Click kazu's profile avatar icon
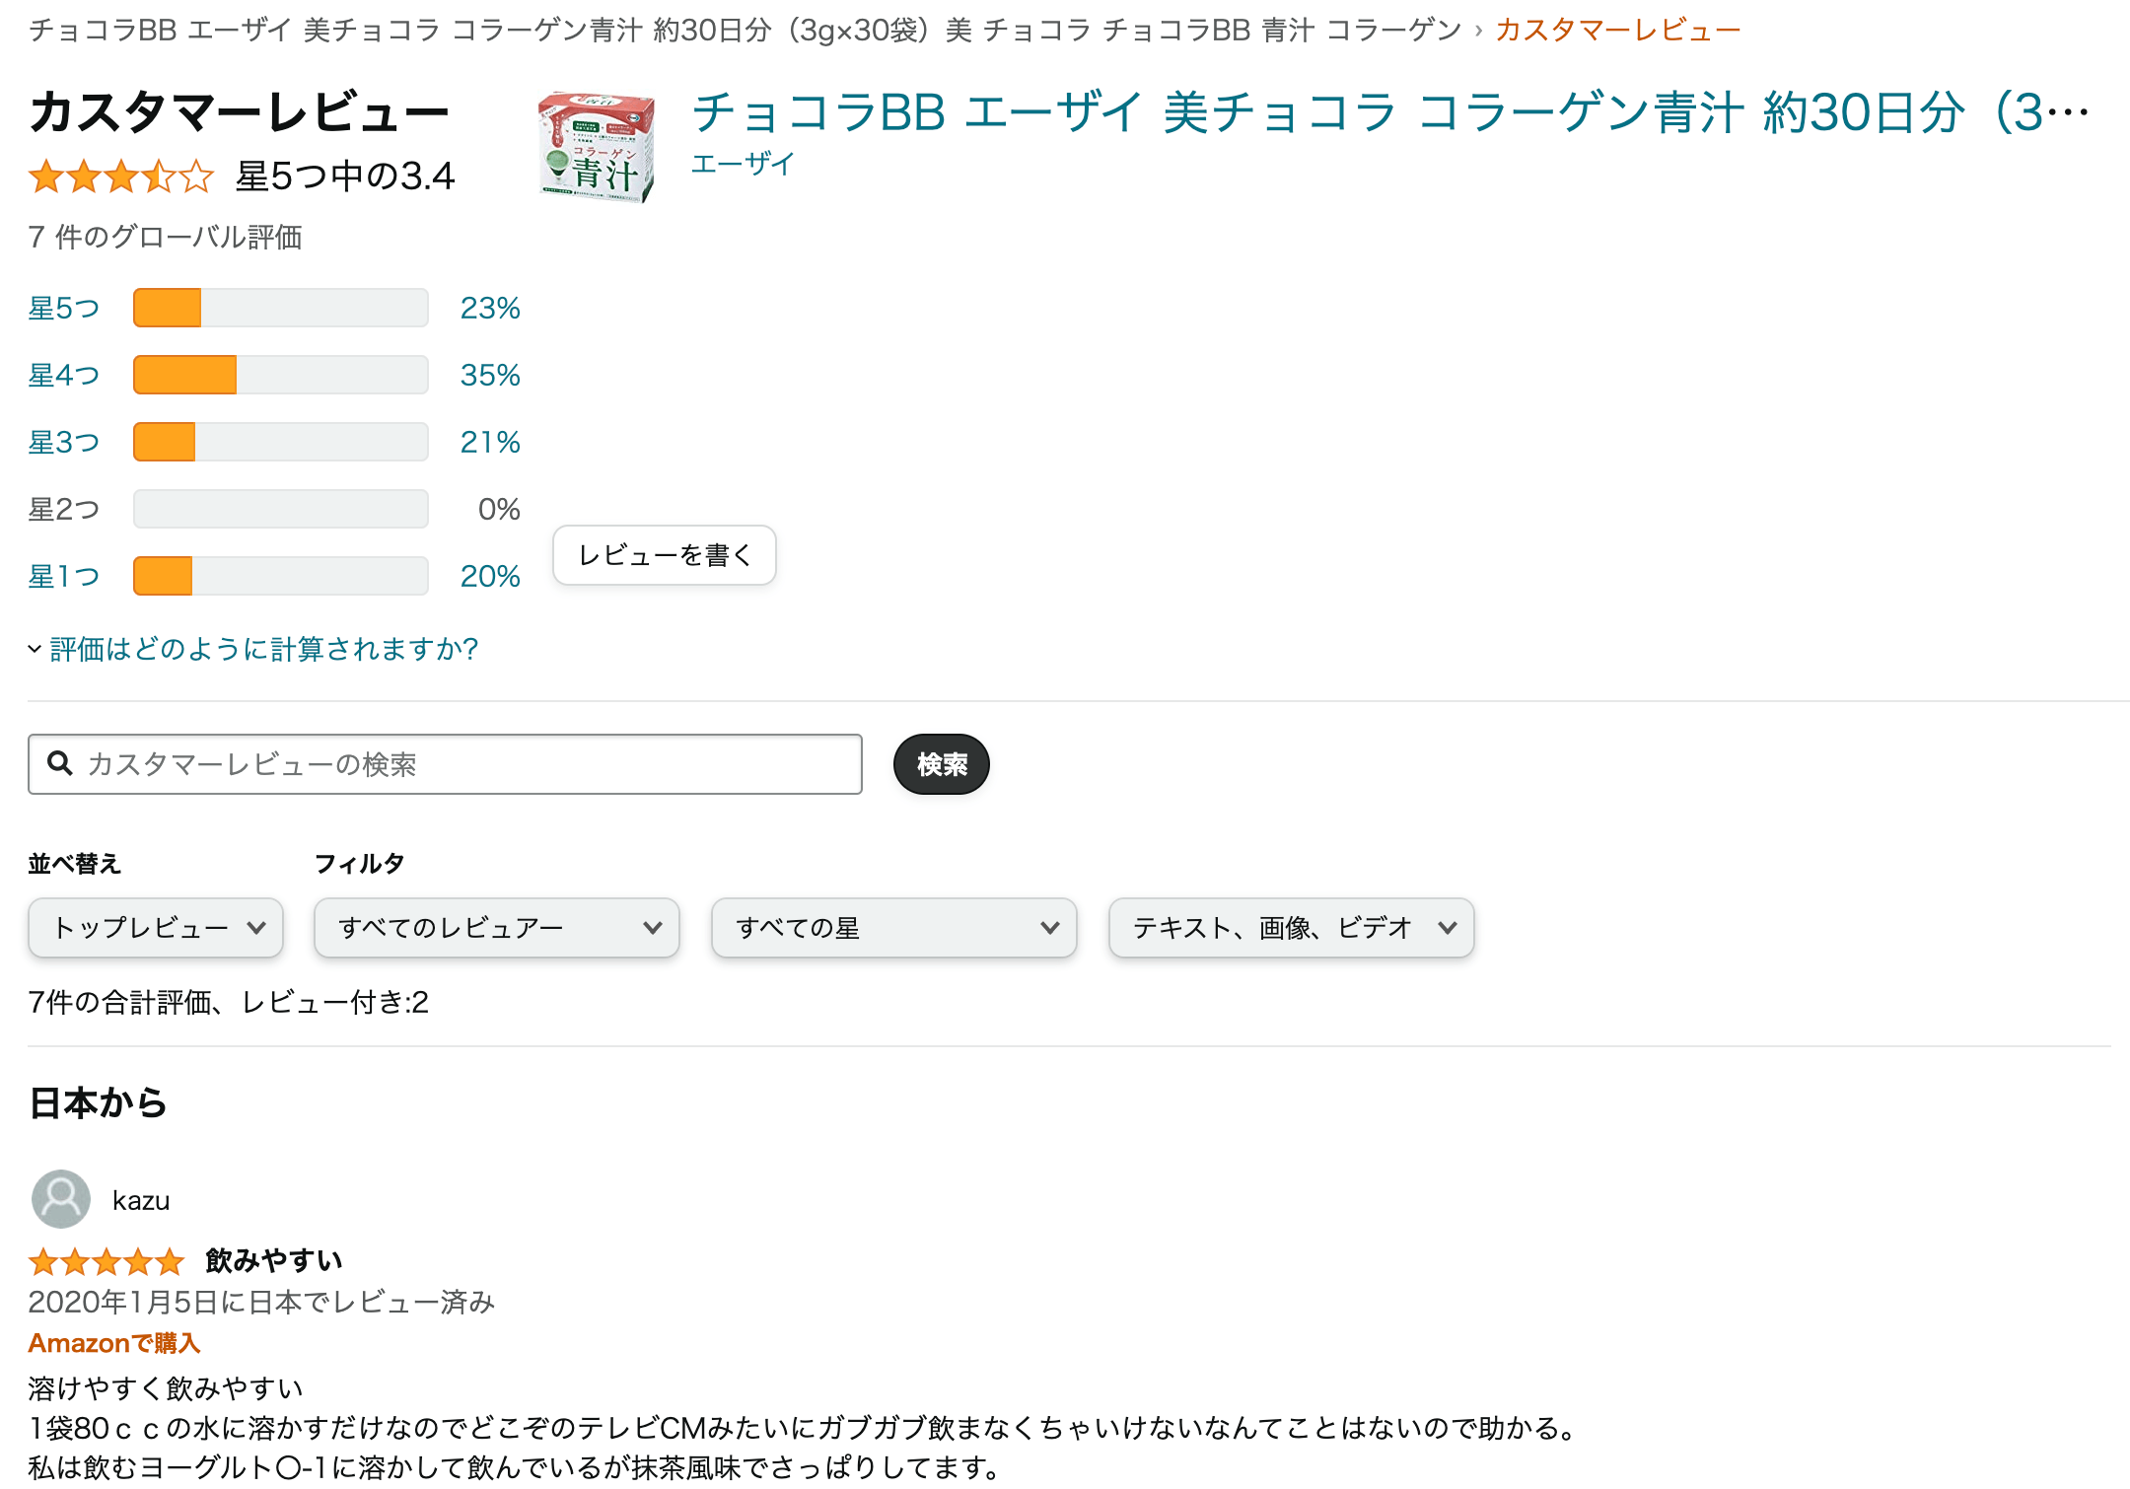 (61, 1199)
